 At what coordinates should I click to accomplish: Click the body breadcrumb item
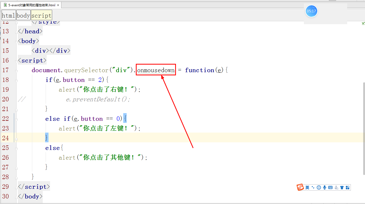tap(23, 15)
